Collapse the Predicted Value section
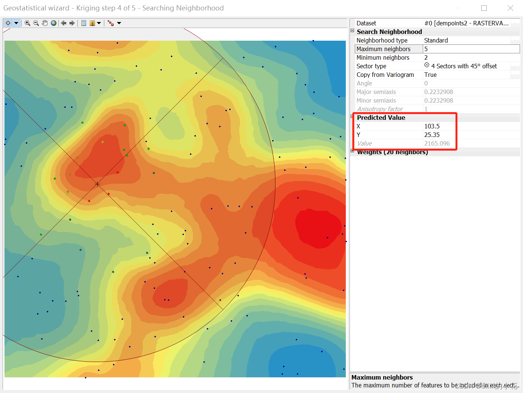The image size is (523, 393). click(352, 117)
